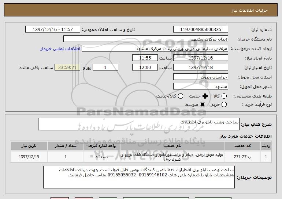This screenshot has height=199, width=282.
Task: Click the کد خدمت column header
Action: (x=242, y=146)
